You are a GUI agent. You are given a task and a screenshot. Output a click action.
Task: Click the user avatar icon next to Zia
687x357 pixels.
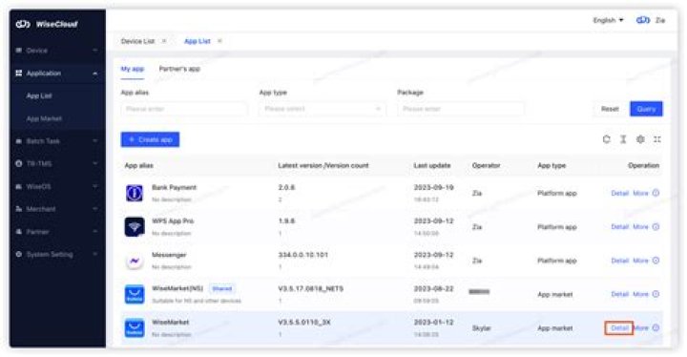click(x=643, y=20)
